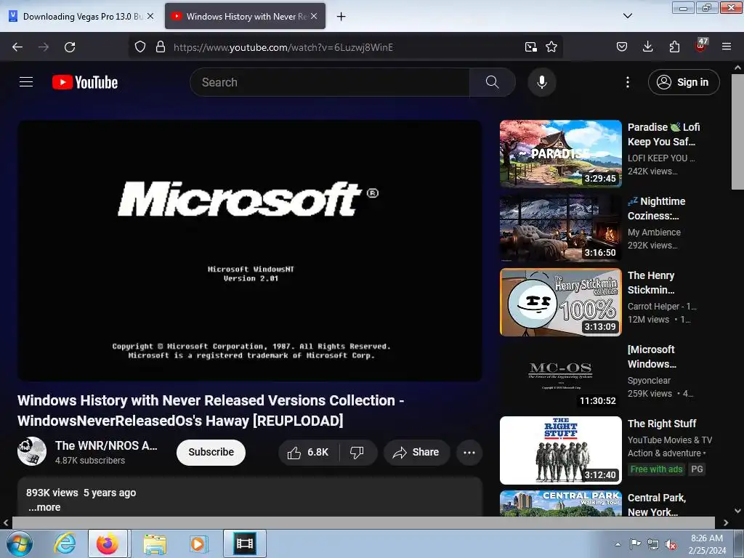Click the YouTube search magnifier button
Image resolution: width=744 pixels, height=558 pixels.
[492, 82]
